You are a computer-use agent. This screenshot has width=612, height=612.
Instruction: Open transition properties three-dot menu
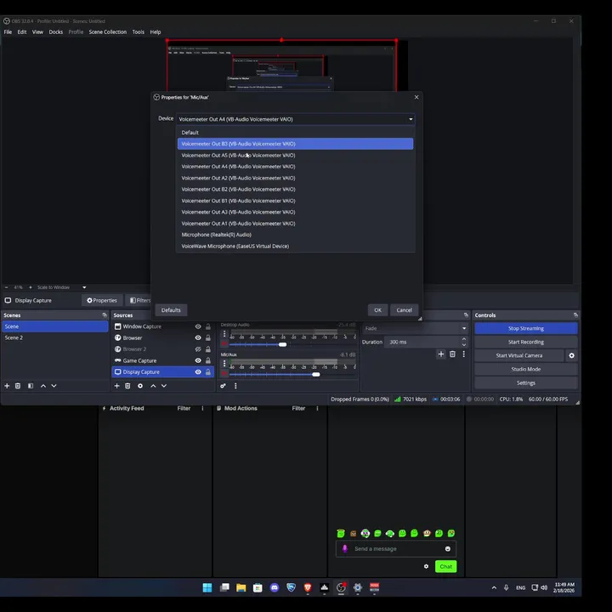[x=464, y=354]
